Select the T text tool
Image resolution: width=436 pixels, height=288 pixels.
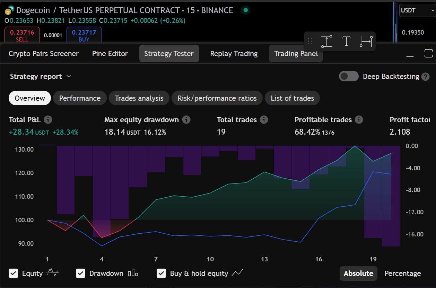coord(346,42)
